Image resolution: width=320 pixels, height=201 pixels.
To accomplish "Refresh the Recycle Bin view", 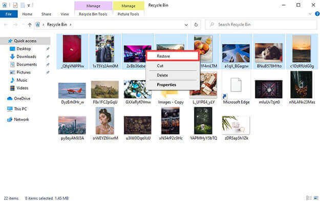I will pos(196,25).
